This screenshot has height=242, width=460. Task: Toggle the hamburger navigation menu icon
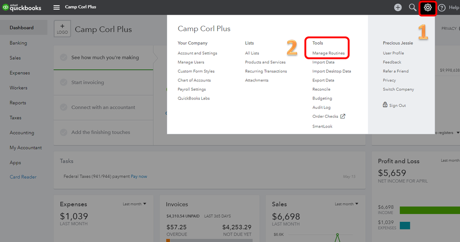[57, 7]
